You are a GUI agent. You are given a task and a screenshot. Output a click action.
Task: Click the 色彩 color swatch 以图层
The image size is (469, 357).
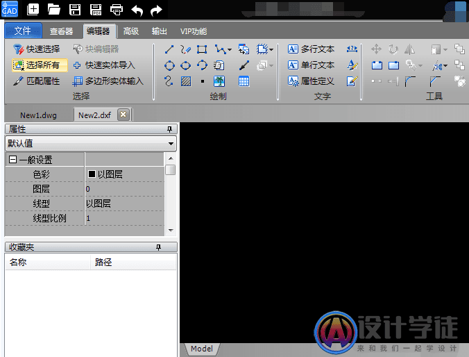tap(92, 174)
